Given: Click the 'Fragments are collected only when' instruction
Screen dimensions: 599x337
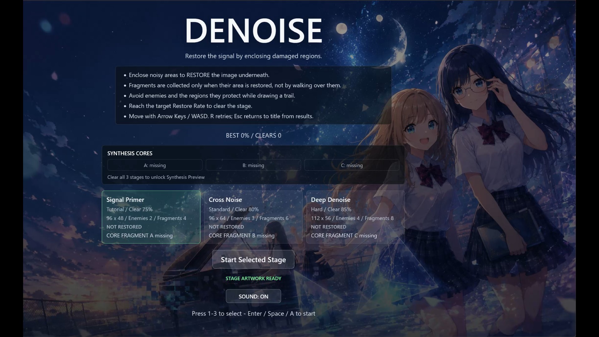Looking at the screenshot, I should [235, 85].
